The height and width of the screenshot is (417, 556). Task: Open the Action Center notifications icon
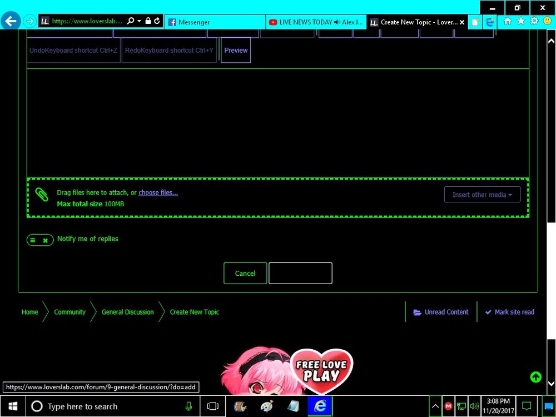click(527, 406)
